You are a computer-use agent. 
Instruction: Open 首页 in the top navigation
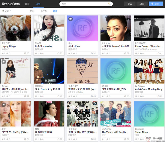point(27,4)
